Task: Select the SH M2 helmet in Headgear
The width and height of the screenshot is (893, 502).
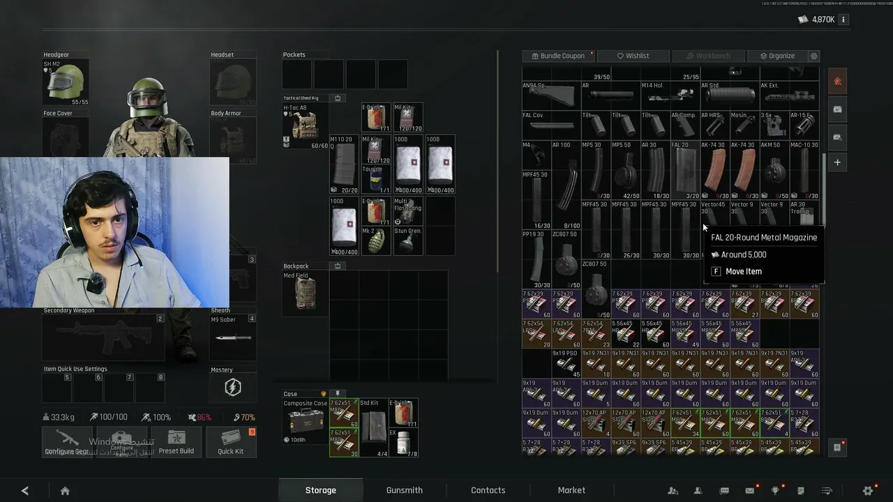Action: [66, 82]
